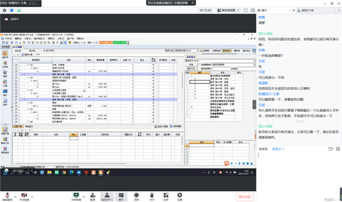Click the 解除静音 microphone icon
Image resolution: width=342 pixels, height=202 pixels.
pos(8,194)
